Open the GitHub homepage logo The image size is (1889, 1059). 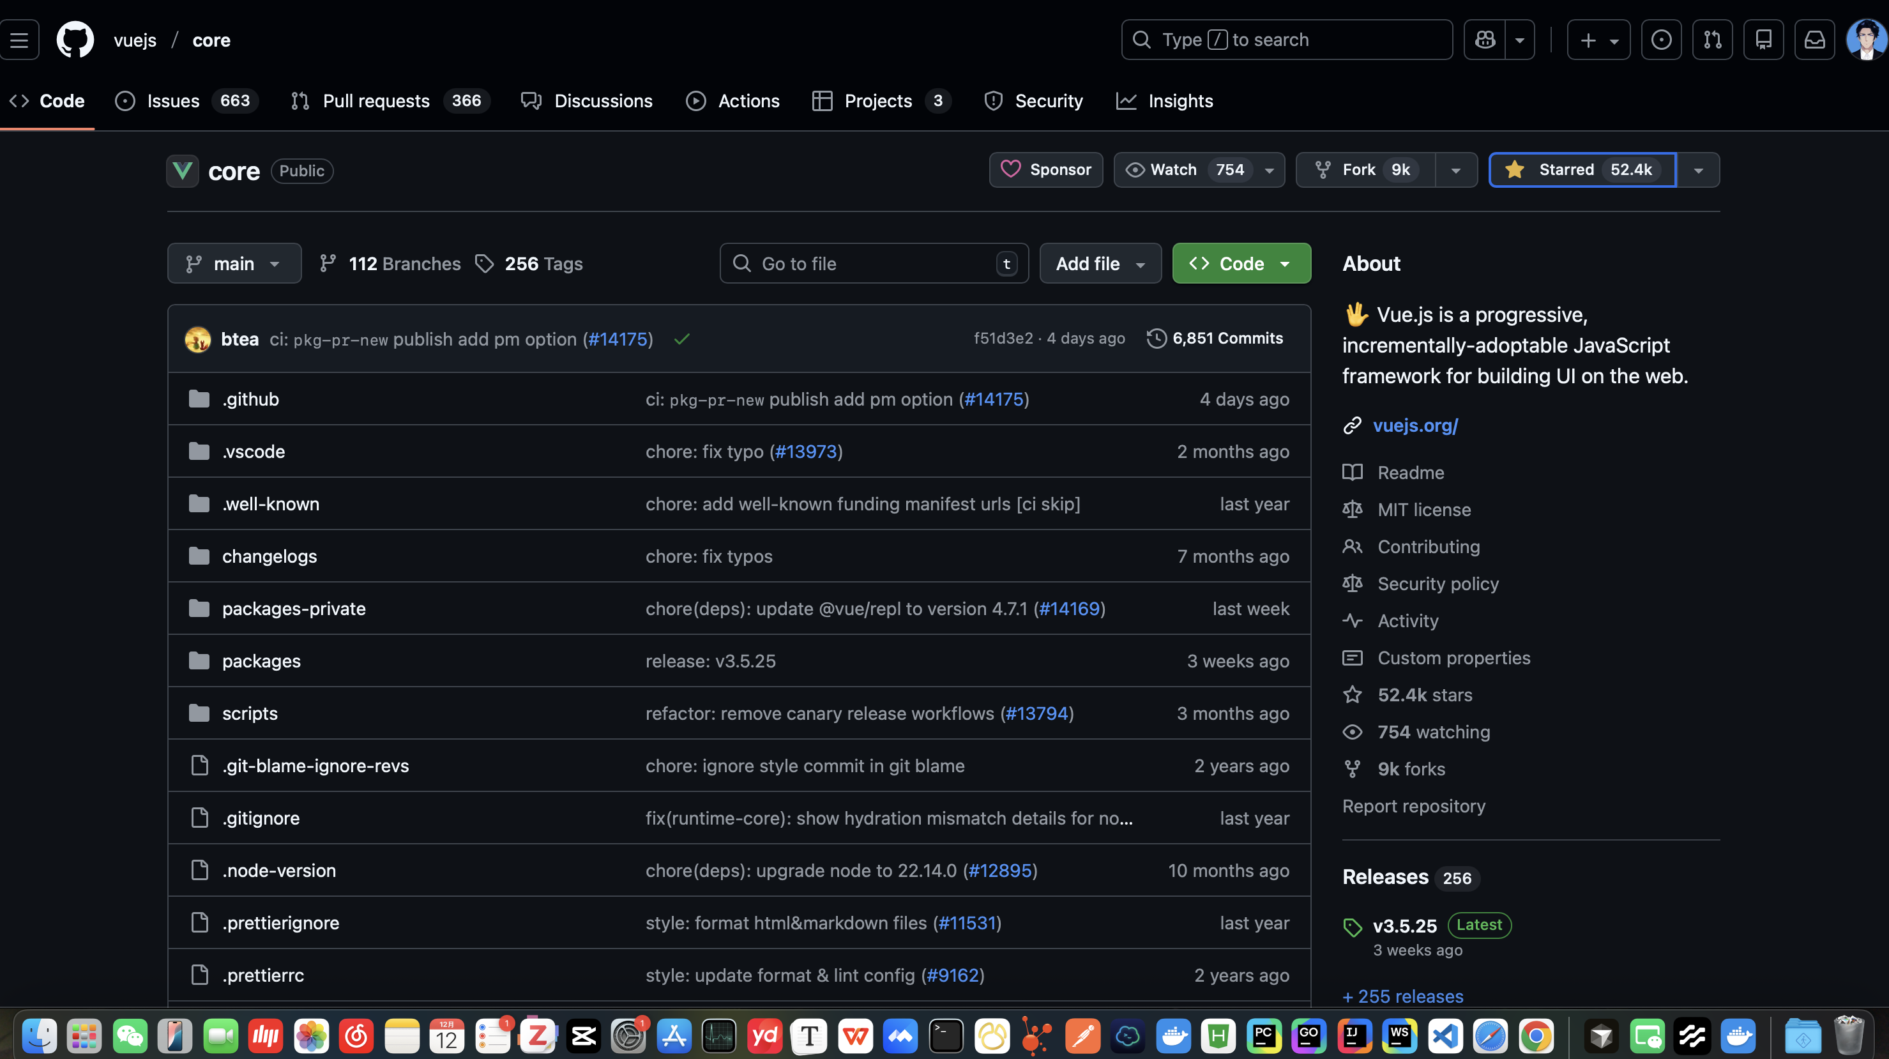click(75, 40)
